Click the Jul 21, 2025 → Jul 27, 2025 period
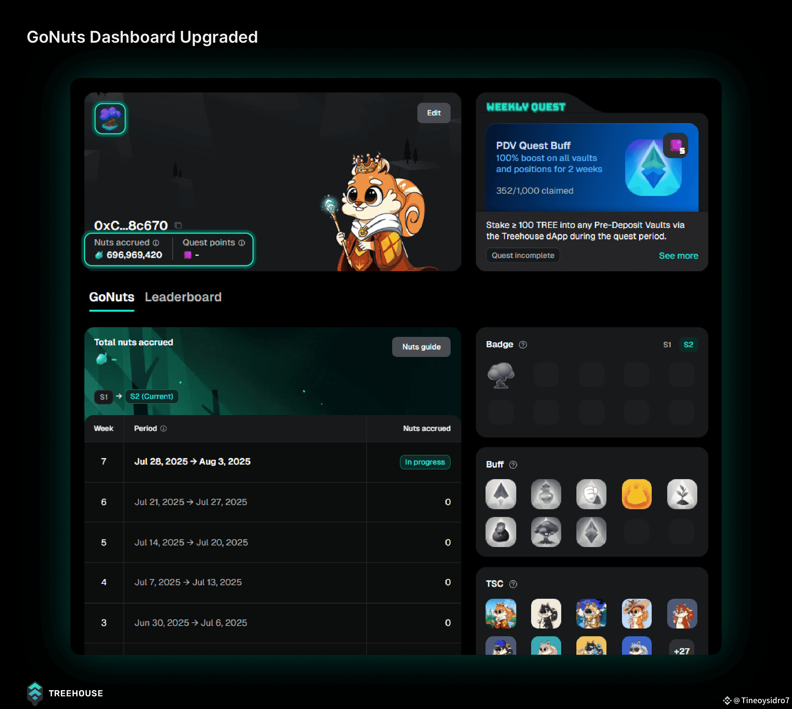Viewport: 792px width, 709px height. [190, 502]
